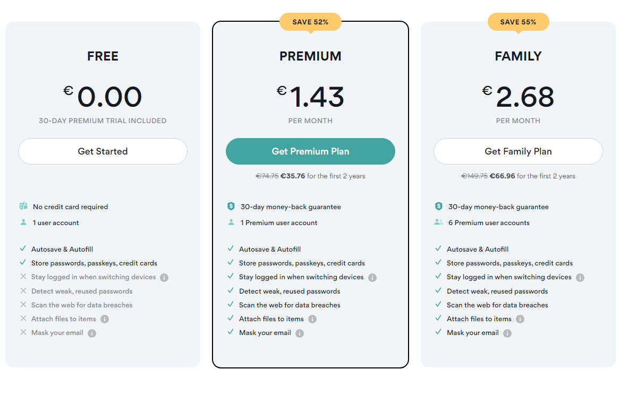Click the FAMILY plan heading

[x=518, y=56]
